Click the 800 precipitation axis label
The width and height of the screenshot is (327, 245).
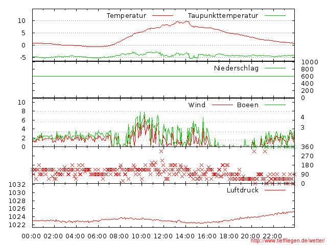[x=308, y=69]
